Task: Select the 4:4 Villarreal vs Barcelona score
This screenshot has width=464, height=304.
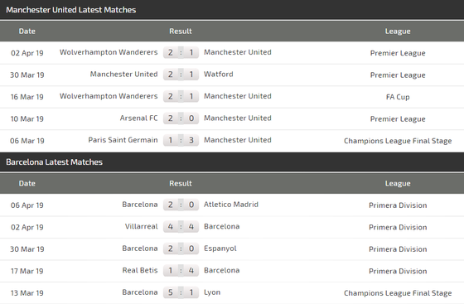Action: click(x=181, y=226)
